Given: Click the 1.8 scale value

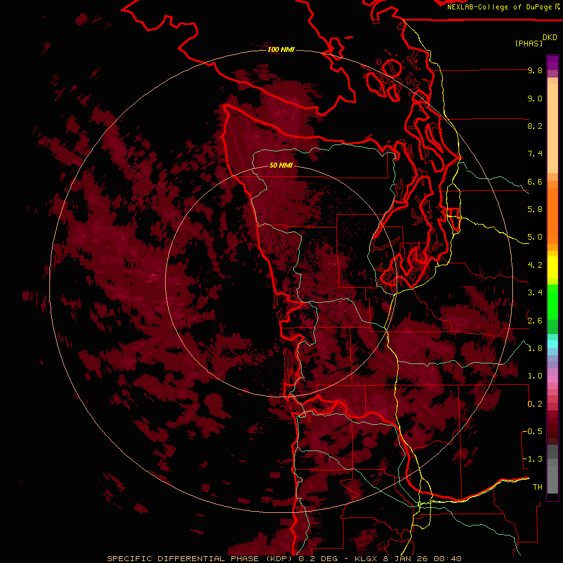Looking at the screenshot, I should point(535,348).
